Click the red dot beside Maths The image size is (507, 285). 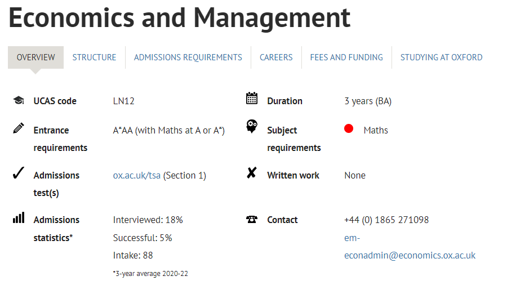click(349, 128)
